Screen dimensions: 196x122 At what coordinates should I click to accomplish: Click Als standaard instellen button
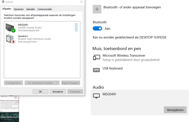40,83
